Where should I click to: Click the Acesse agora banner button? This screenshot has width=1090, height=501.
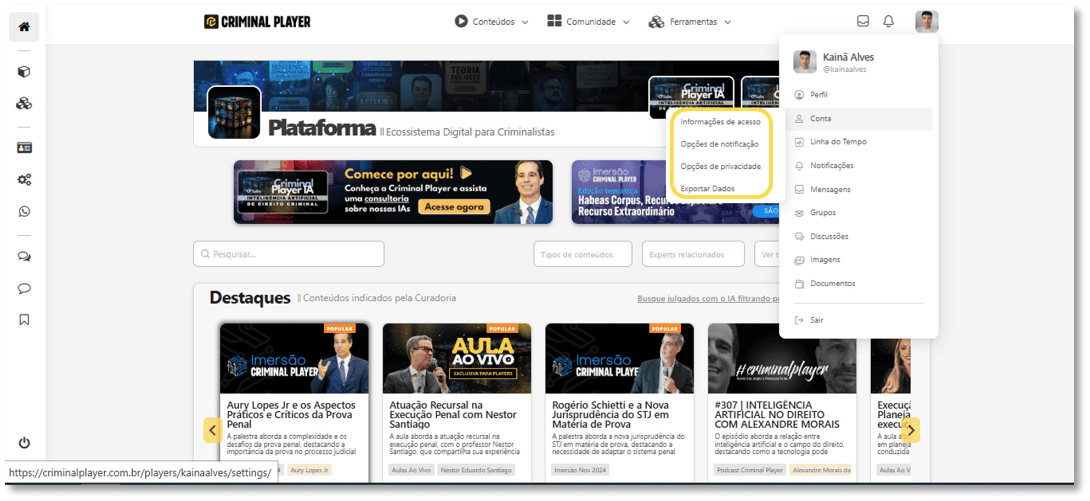point(454,207)
